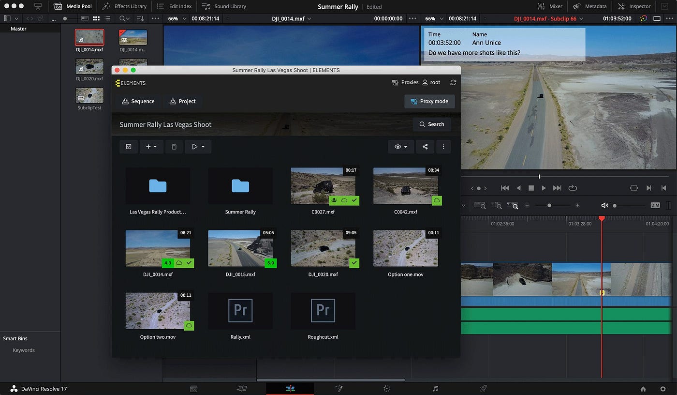Mute audio with the speaker icon
The height and width of the screenshot is (395, 677).
(x=604, y=205)
